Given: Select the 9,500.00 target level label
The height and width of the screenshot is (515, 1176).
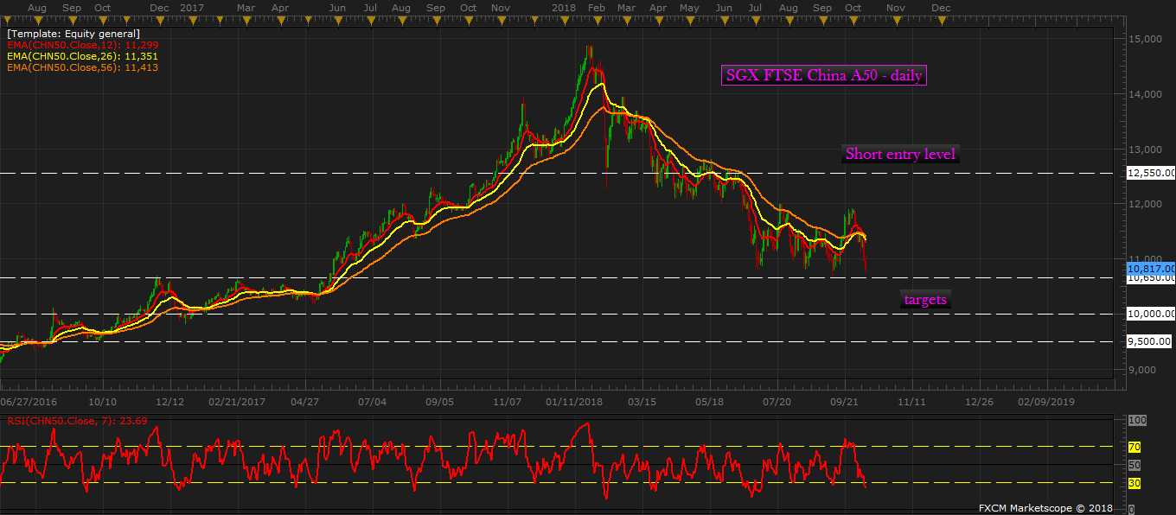Looking at the screenshot, I should (x=1150, y=341).
